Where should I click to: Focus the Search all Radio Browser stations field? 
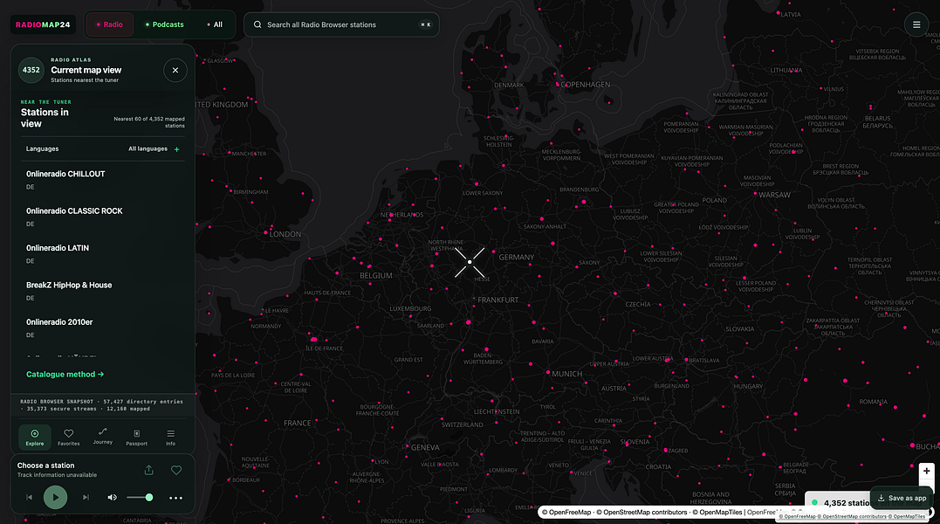(341, 24)
